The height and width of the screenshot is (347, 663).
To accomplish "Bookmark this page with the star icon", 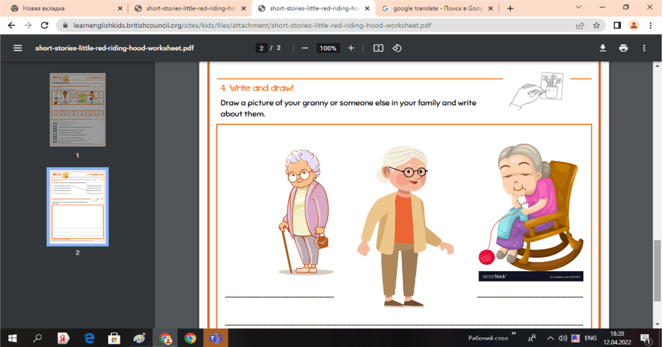I will click(x=596, y=26).
